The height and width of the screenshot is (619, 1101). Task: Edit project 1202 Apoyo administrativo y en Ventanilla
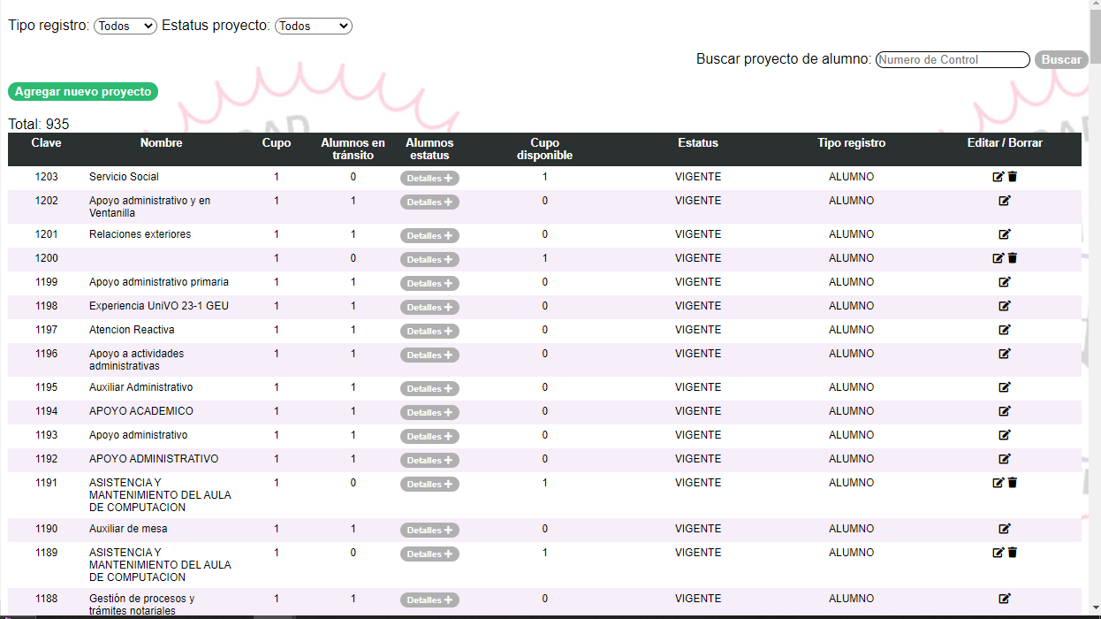click(x=1005, y=201)
